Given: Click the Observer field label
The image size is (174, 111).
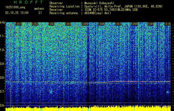Looking at the screenshot, I should (x=56, y=3).
